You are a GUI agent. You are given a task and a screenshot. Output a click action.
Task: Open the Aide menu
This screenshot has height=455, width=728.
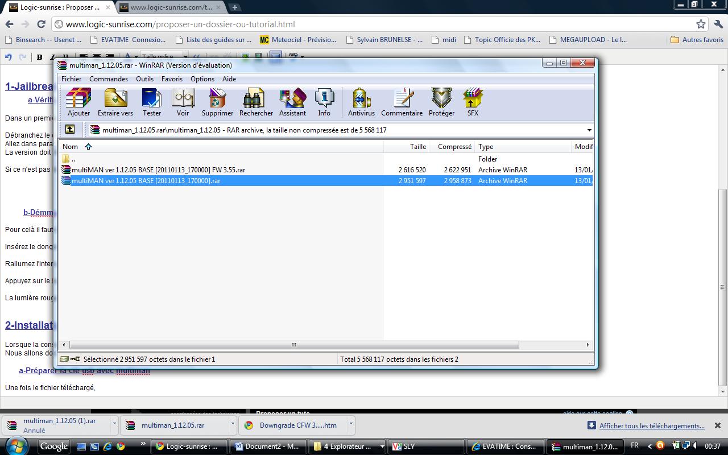coord(229,79)
